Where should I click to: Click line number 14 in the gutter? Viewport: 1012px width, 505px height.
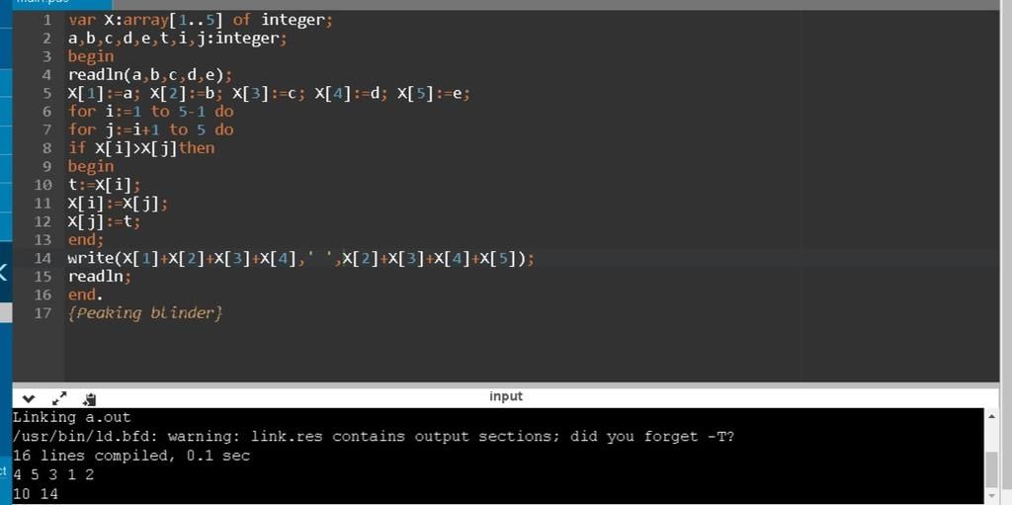click(x=42, y=258)
